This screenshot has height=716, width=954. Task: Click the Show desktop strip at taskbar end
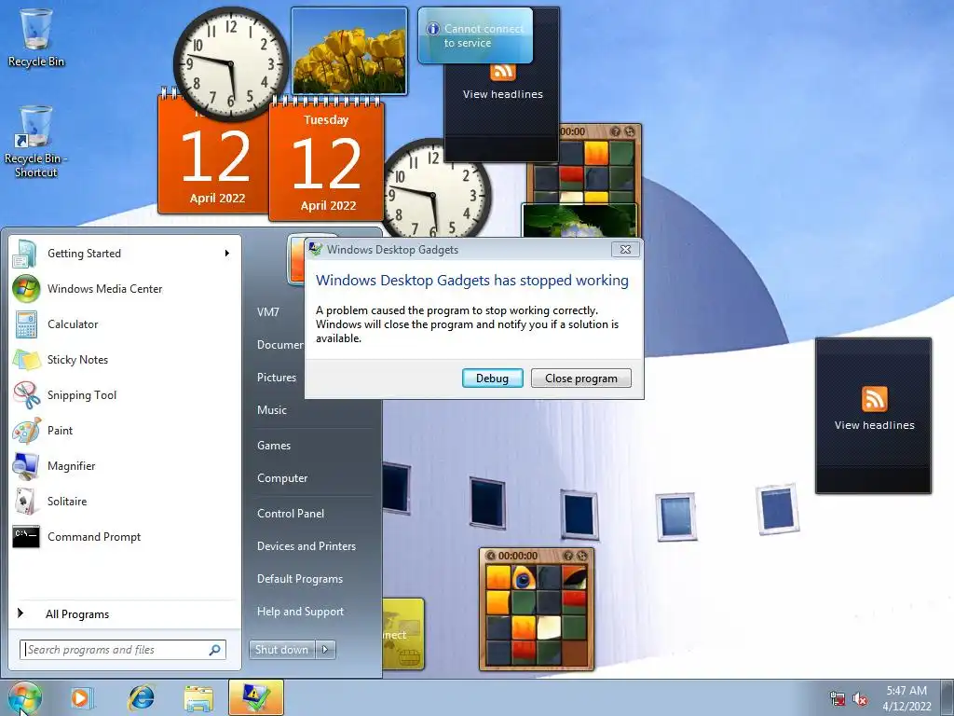pos(948,697)
